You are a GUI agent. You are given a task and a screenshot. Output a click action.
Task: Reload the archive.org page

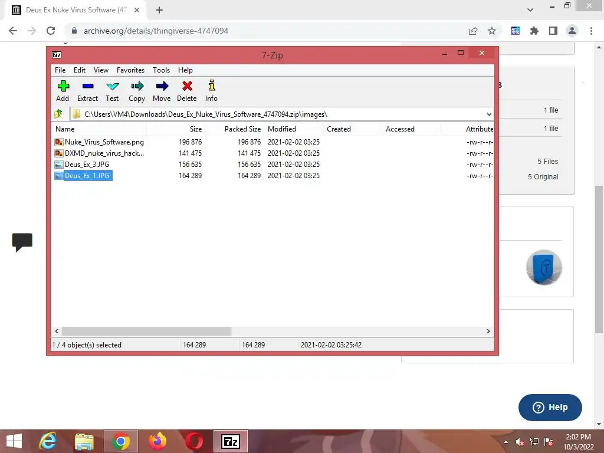click(51, 31)
